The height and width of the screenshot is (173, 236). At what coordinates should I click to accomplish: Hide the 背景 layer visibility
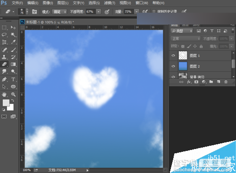[x=173, y=77]
